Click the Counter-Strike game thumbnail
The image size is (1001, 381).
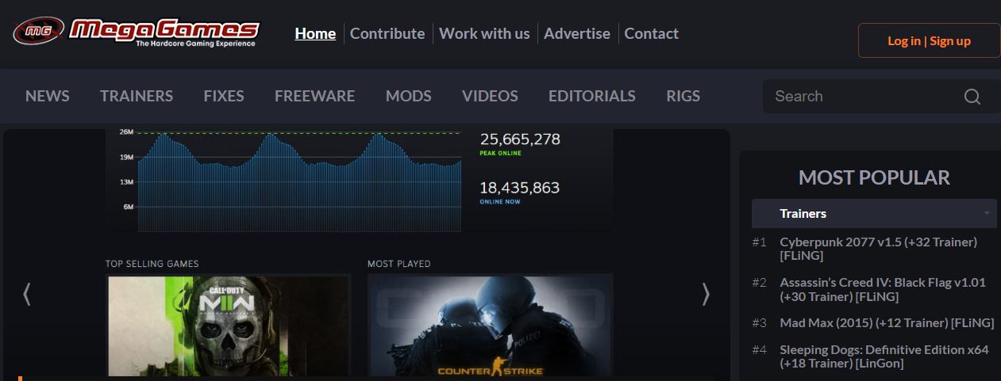click(490, 325)
